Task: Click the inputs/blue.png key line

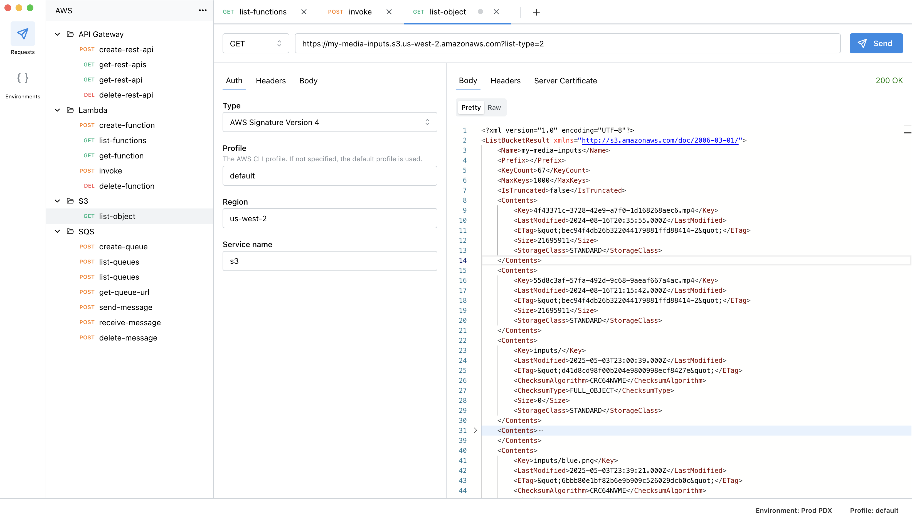Action: coord(565,460)
